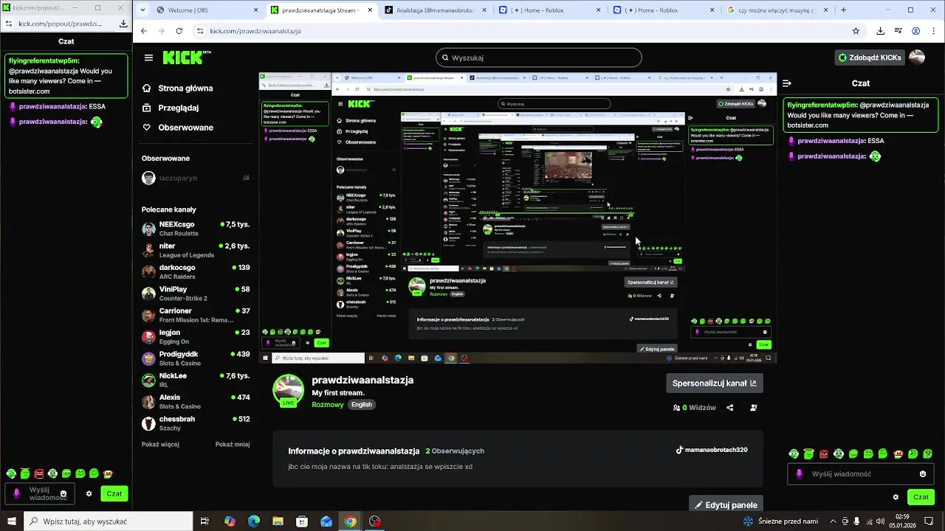The height and width of the screenshot is (531, 945).
Task: Click the moderator user icon next to share
Action: click(754, 407)
